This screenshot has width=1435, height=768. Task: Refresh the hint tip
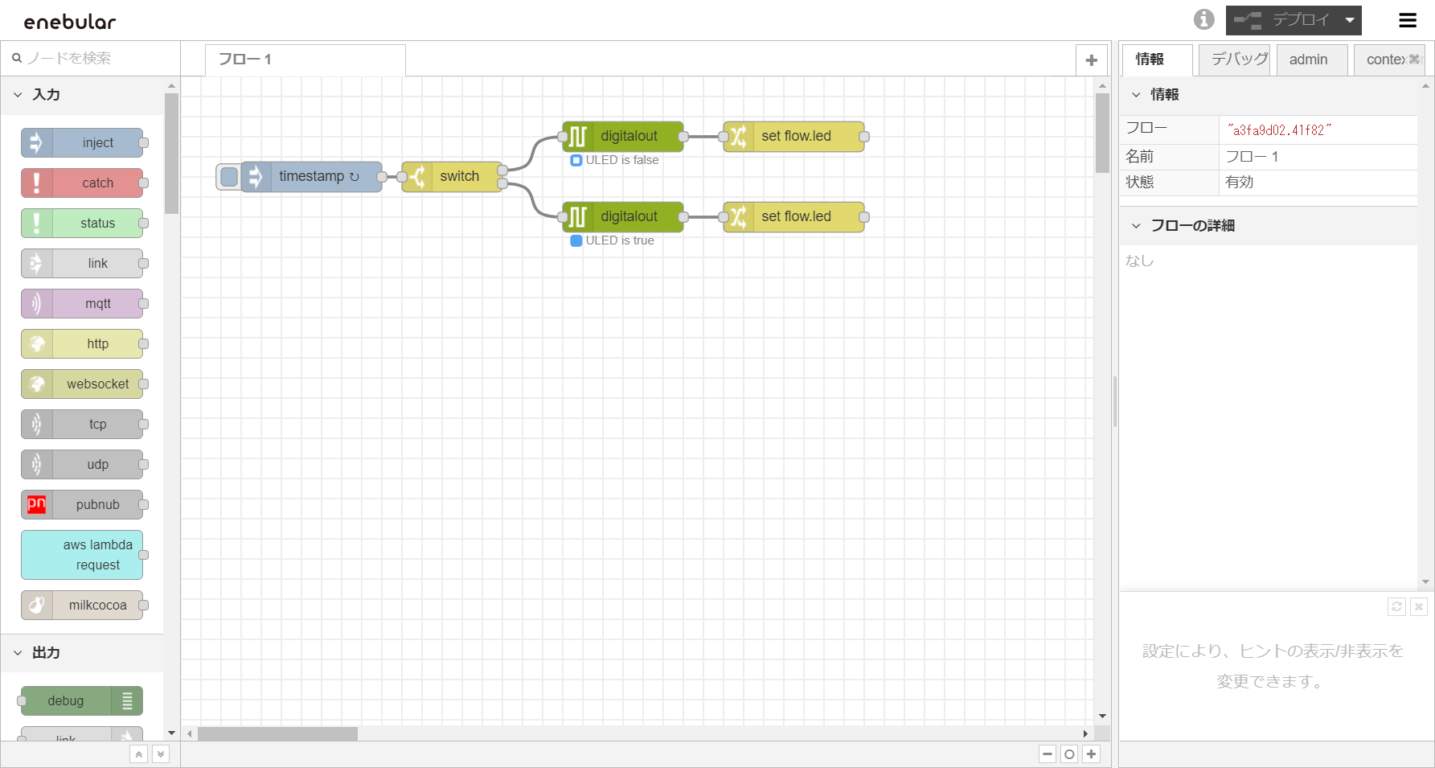tap(1396, 607)
